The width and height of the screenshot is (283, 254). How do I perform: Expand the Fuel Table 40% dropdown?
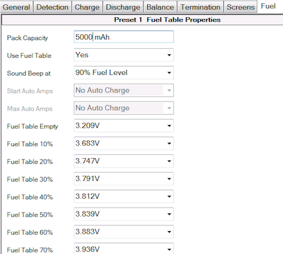tap(124, 196)
